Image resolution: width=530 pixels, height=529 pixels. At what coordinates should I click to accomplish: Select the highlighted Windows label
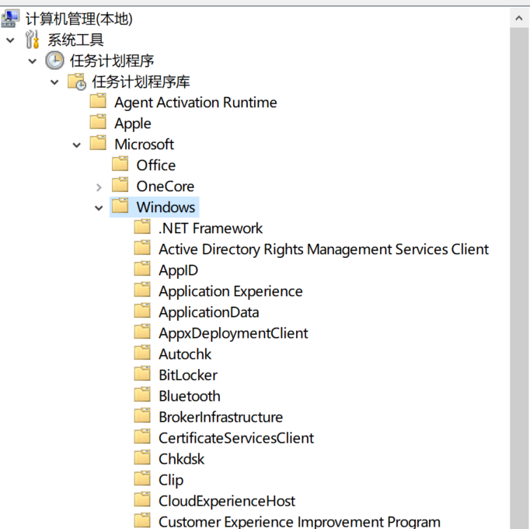tap(166, 207)
